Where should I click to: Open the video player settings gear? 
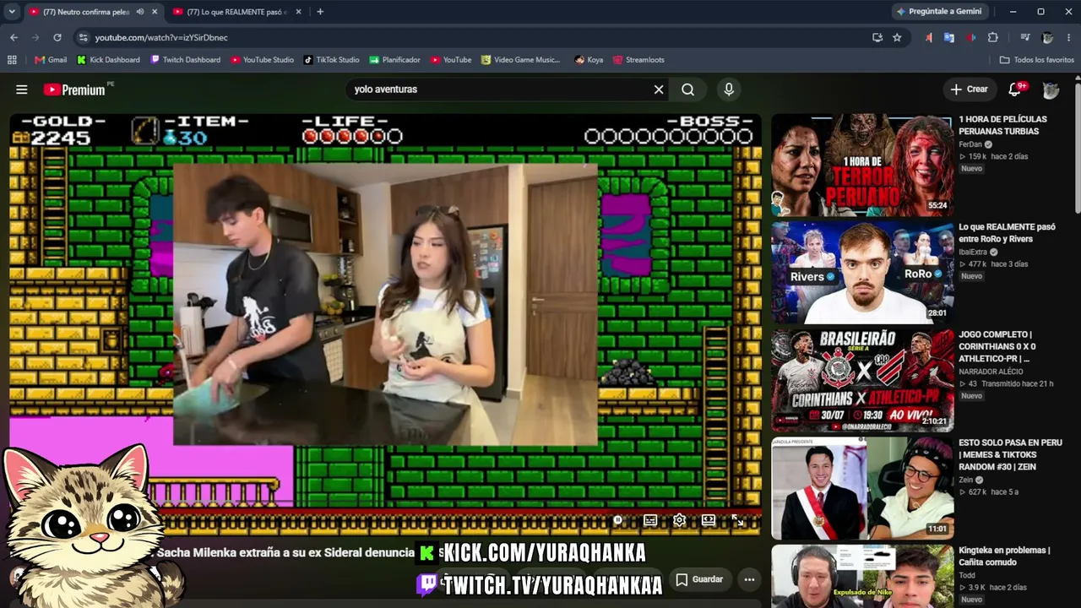coord(679,520)
